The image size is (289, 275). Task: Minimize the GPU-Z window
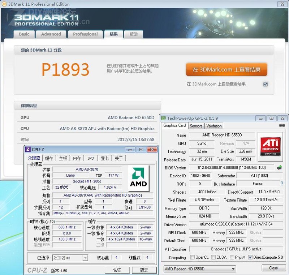[260, 118]
